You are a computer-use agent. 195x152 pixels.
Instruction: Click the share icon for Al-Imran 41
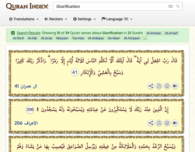tap(151, 86)
